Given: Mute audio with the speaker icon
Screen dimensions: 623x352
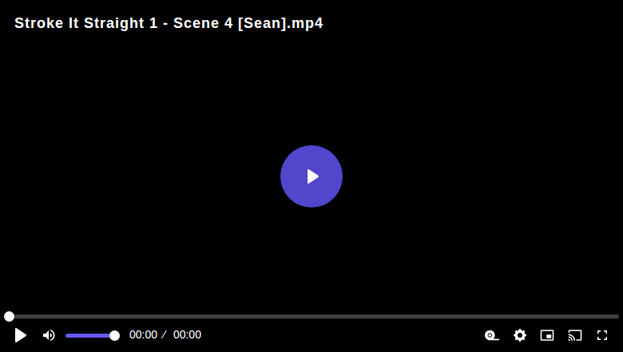Looking at the screenshot, I should [49, 335].
